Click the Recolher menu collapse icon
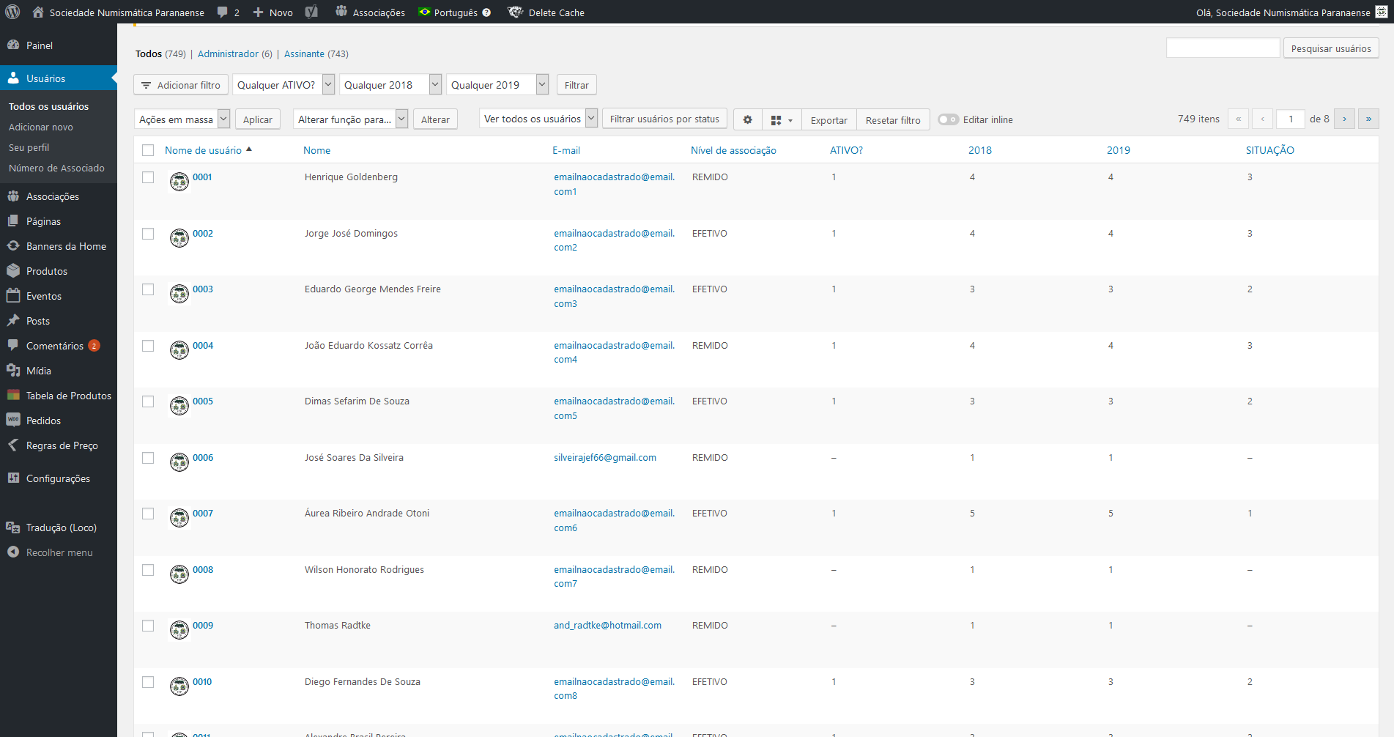Viewport: 1394px width, 737px height. pyautogui.click(x=13, y=552)
